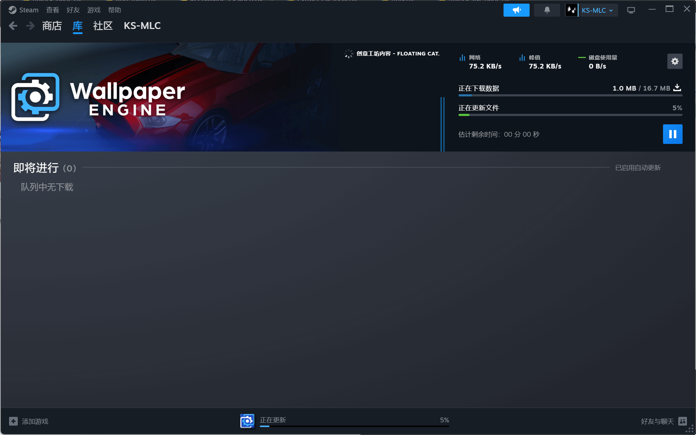This screenshot has height=435, width=696.
Task: Pause the Wallpaper Engine download
Action: click(x=672, y=134)
